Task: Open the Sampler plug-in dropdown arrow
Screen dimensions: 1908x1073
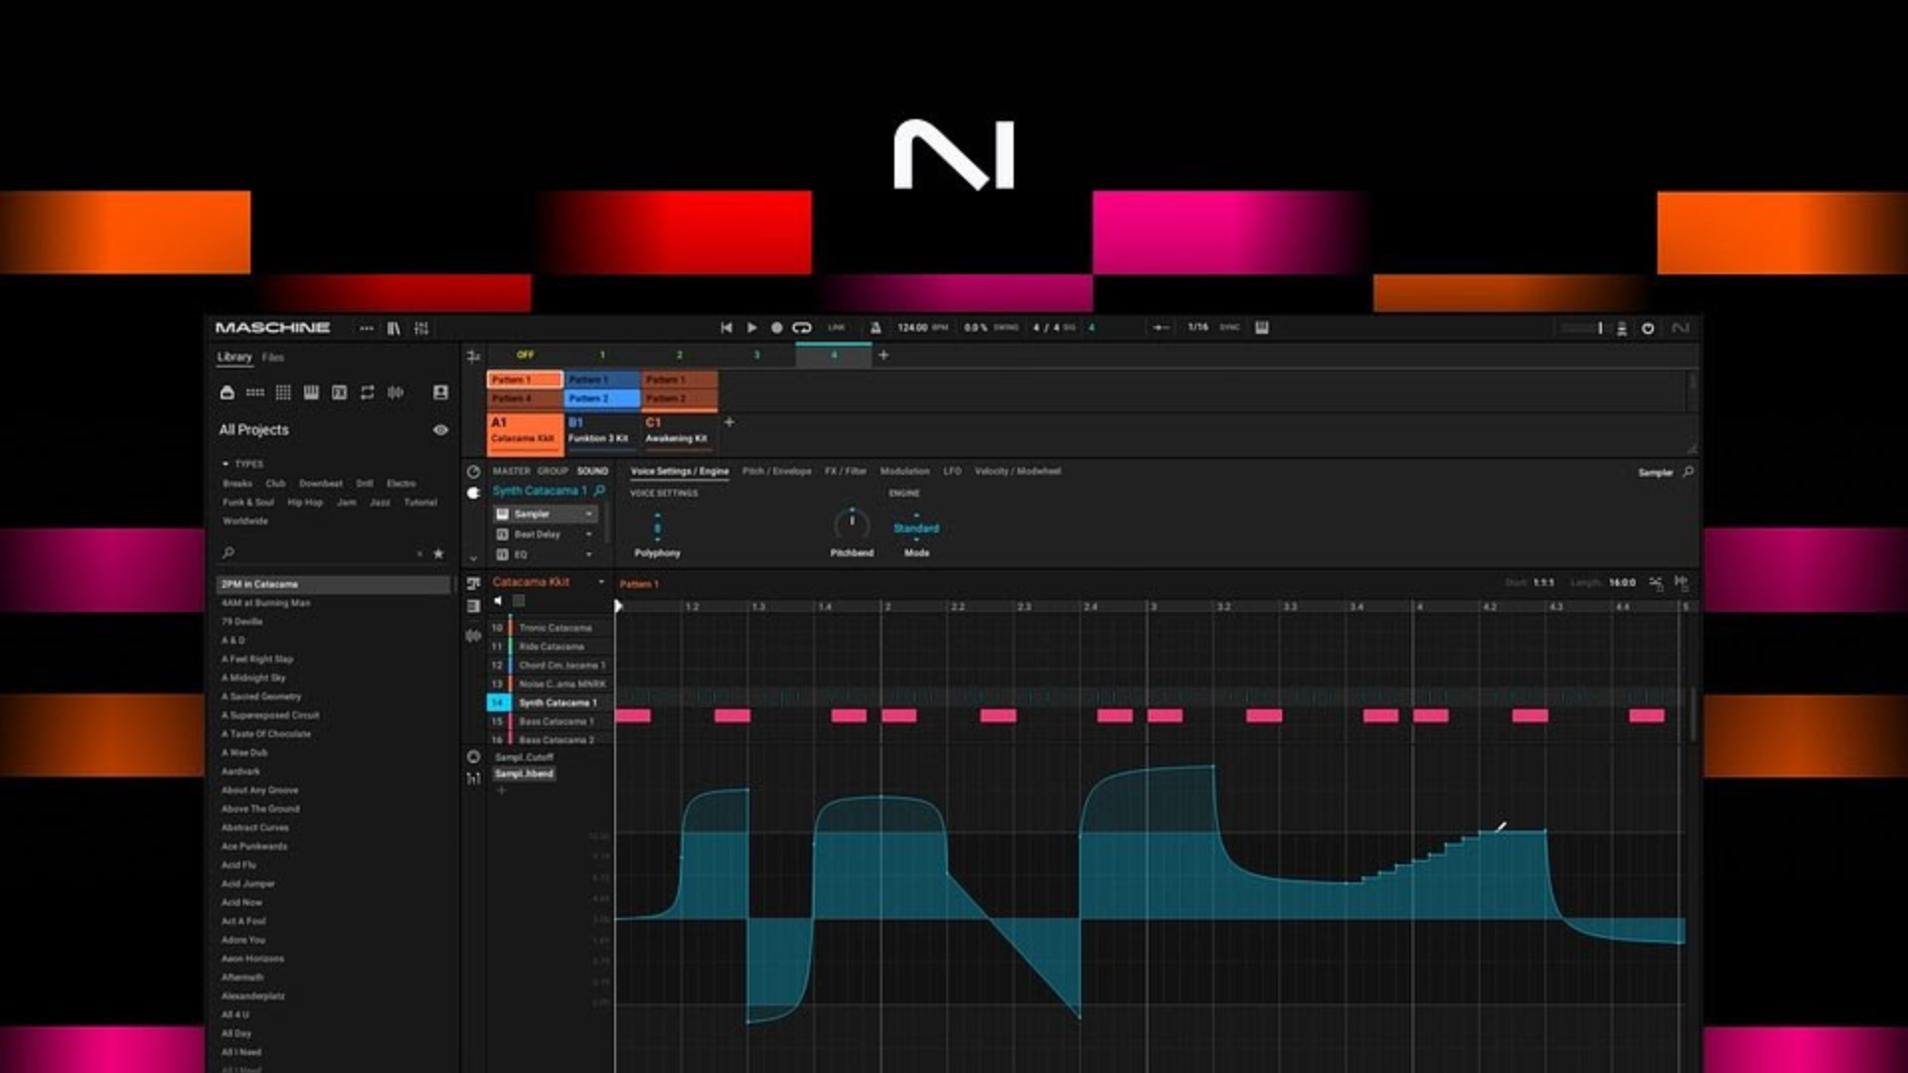Action: click(589, 515)
